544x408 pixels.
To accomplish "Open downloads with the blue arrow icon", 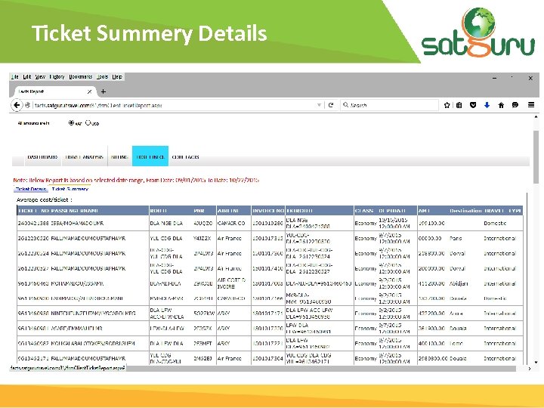I will point(487,105).
